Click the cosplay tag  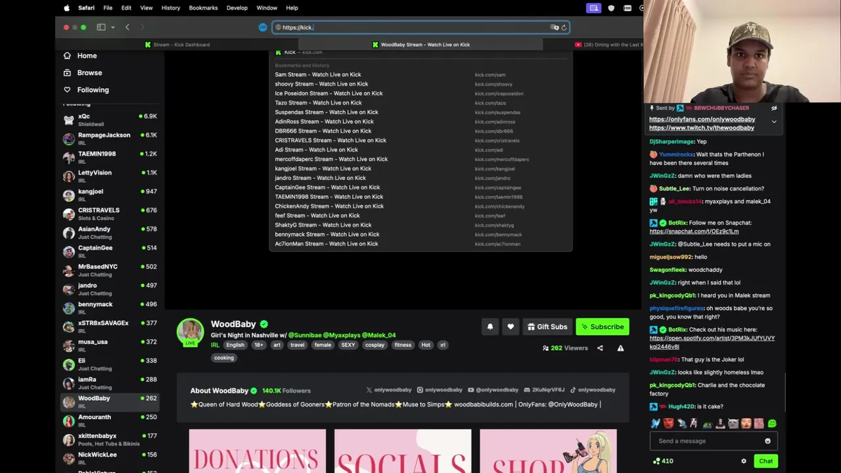(375, 345)
